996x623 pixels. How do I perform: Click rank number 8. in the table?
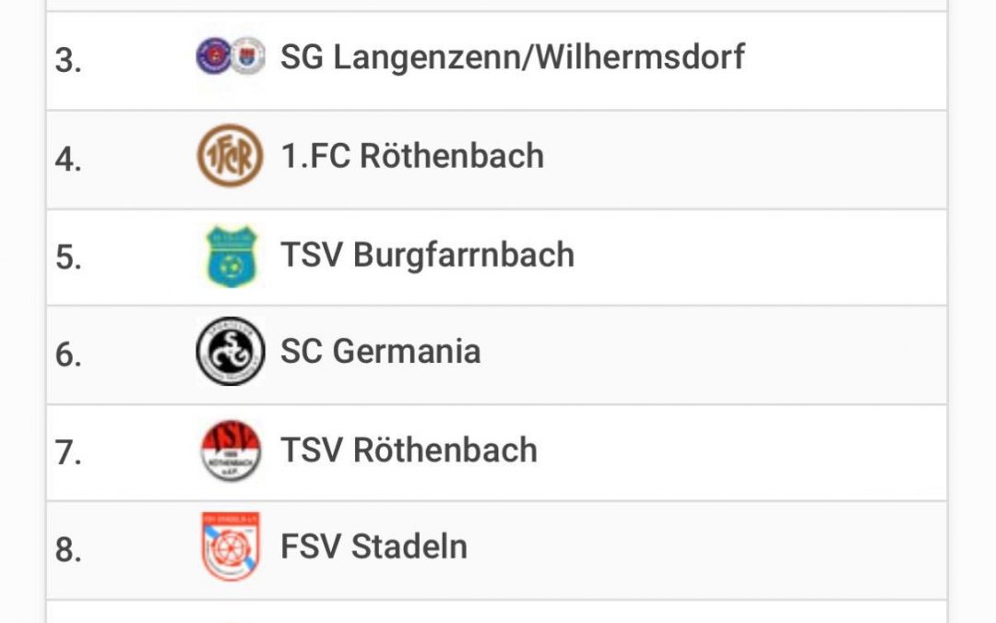68,551
